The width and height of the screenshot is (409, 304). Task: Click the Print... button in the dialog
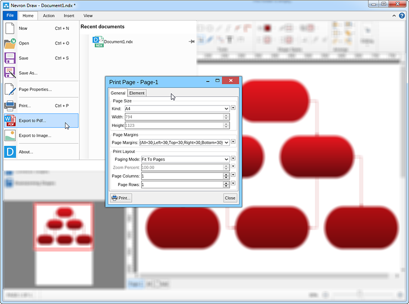coord(121,198)
